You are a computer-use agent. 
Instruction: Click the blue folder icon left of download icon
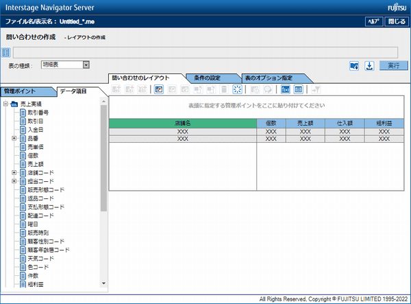[354, 66]
